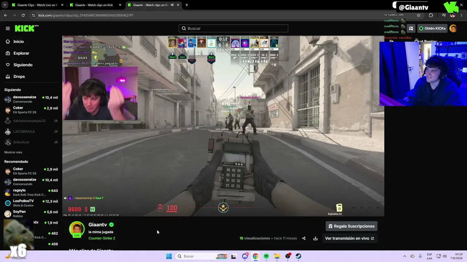
Task: Open the Adrianozendejas32 offline channel
Action: [x=31, y=121]
